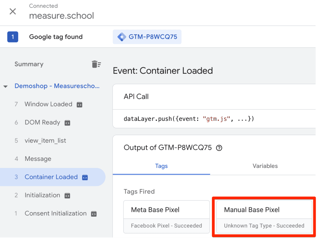
Task: Click the blue number 1 badge
Action: 13,37
